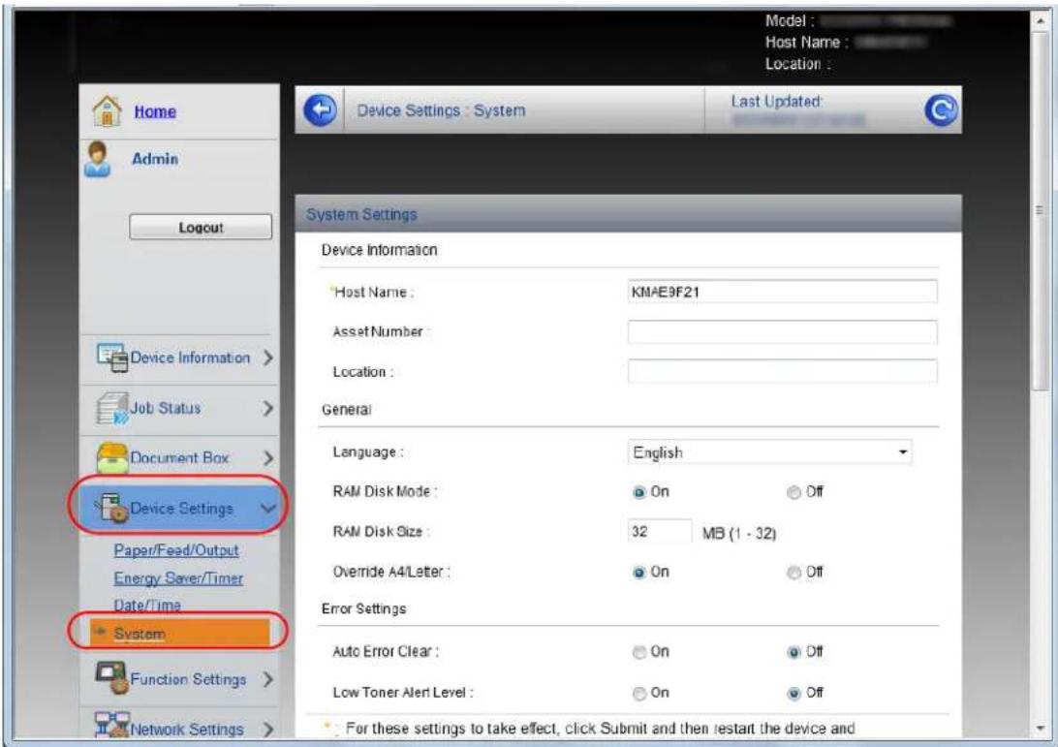
Task: Click the Function Settings icon
Action: tap(112, 678)
